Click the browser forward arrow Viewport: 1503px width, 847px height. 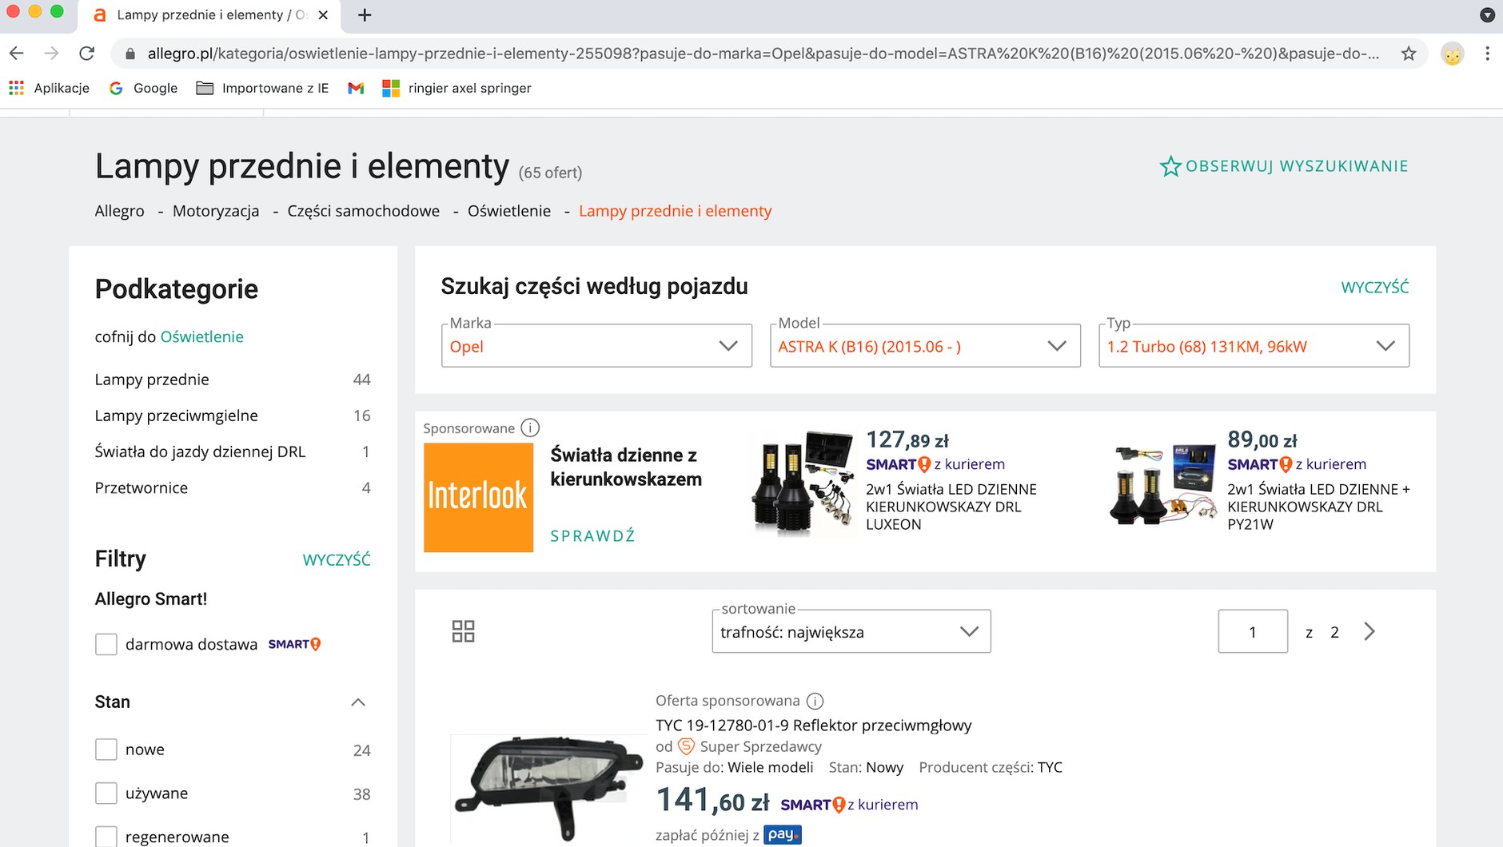click(x=52, y=54)
